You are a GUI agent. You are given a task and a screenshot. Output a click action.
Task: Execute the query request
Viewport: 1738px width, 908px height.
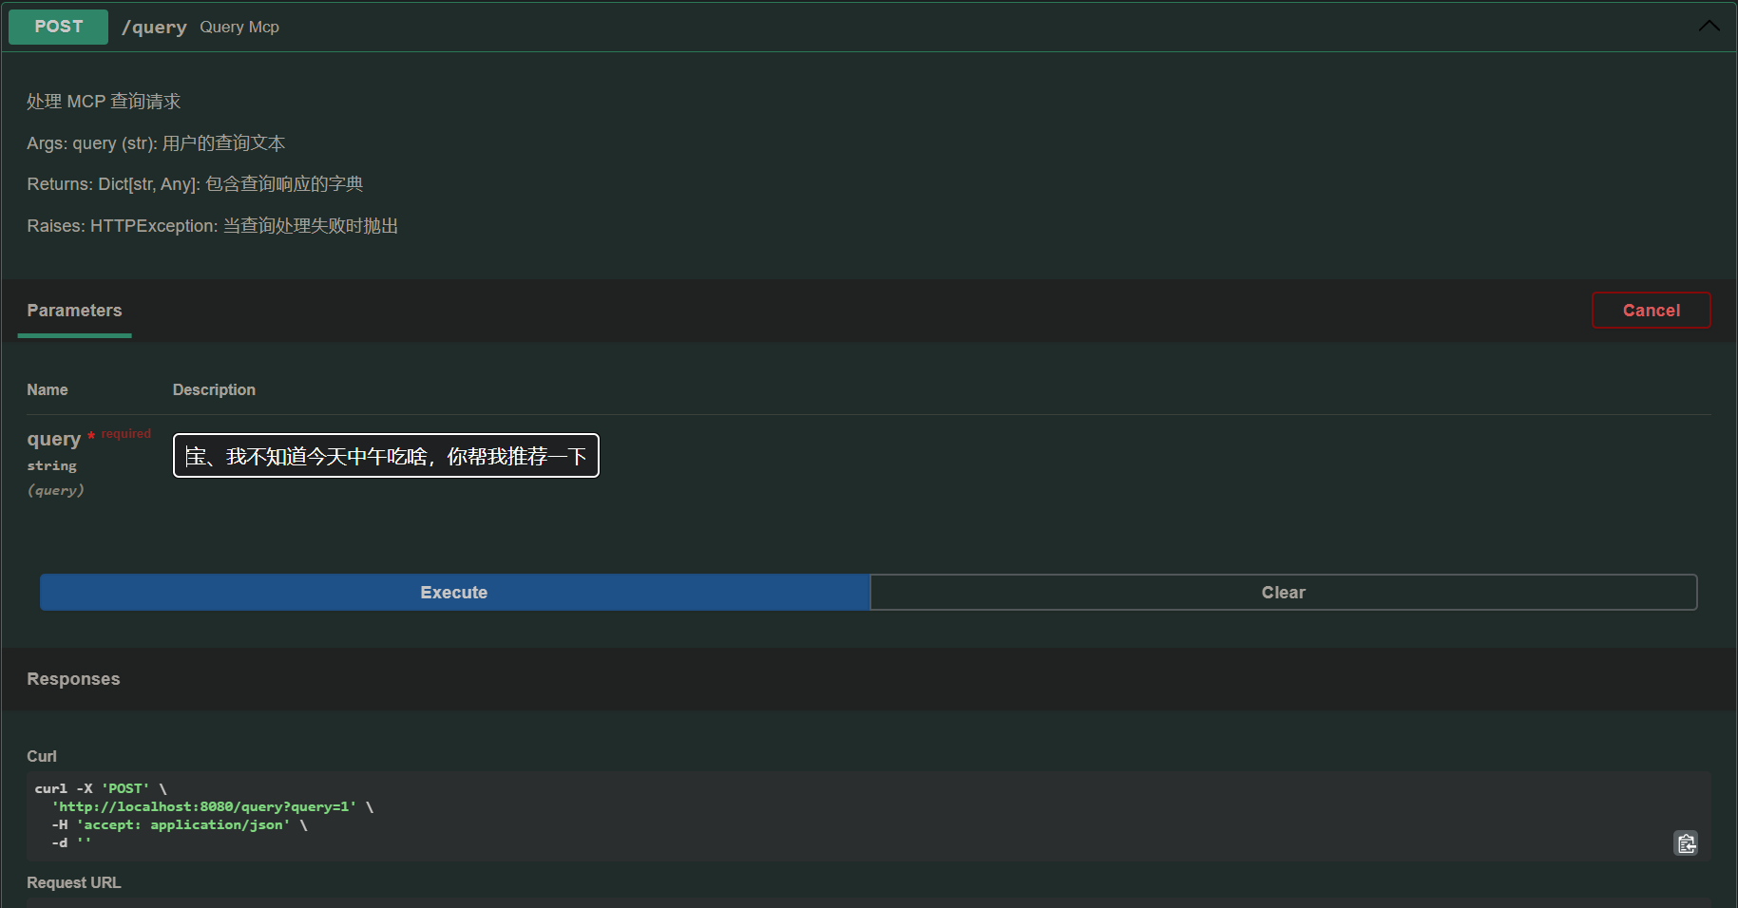coord(453,592)
